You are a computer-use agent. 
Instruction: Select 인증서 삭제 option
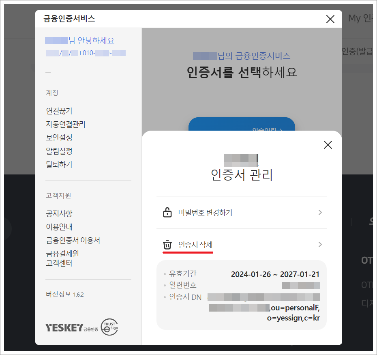tap(241, 245)
